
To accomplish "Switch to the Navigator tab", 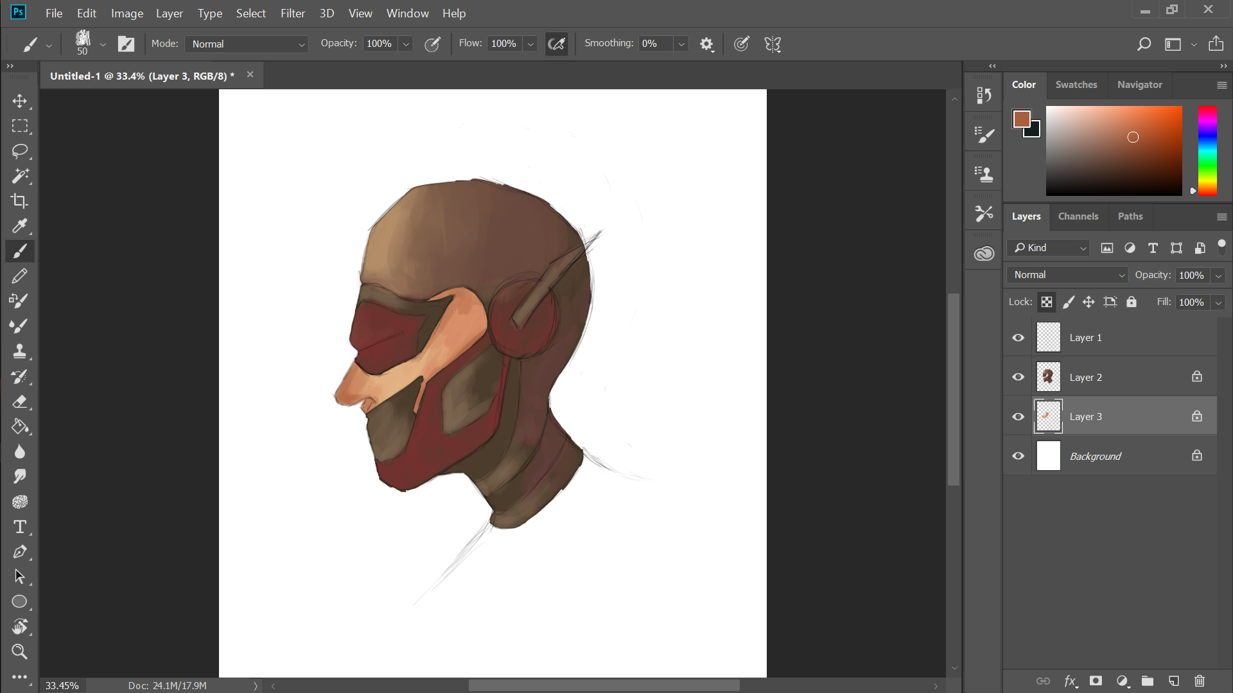I will tap(1140, 85).
